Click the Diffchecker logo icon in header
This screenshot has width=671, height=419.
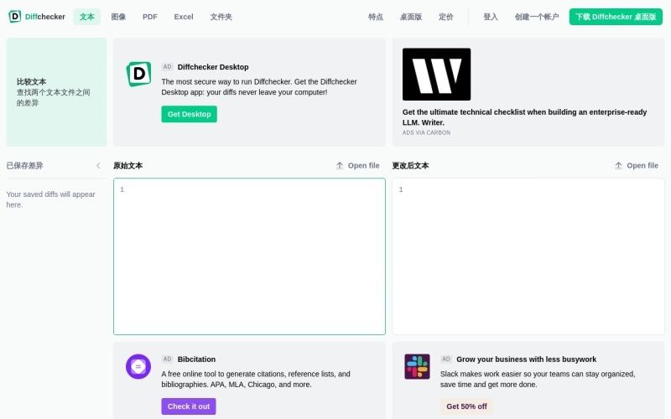pyautogui.click(x=14, y=17)
